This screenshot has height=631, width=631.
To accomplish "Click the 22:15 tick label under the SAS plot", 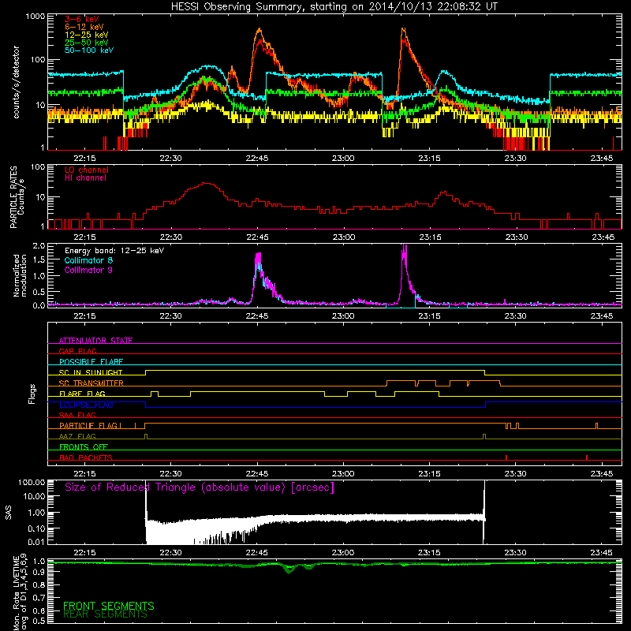I will 84,553.
